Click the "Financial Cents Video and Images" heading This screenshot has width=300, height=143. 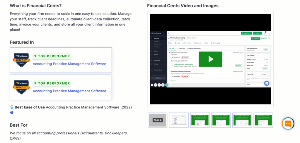[x=183, y=6]
